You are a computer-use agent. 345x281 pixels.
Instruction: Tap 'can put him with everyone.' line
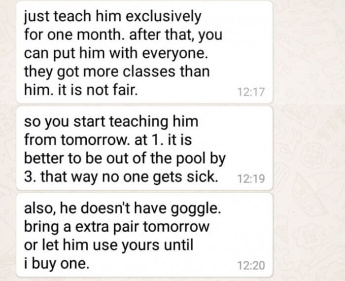click(116, 53)
